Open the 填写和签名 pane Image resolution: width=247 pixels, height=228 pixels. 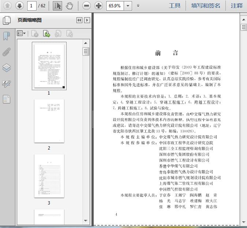pyautogui.click(x=206, y=5)
